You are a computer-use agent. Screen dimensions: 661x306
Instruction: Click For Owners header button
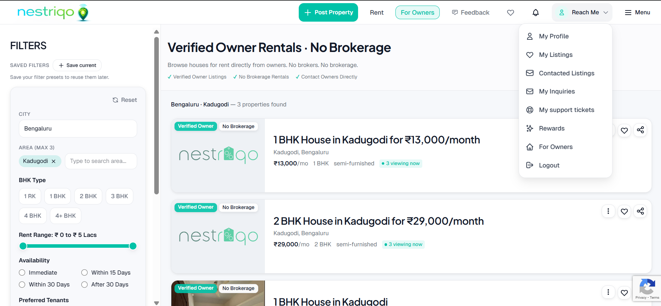[x=417, y=13]
